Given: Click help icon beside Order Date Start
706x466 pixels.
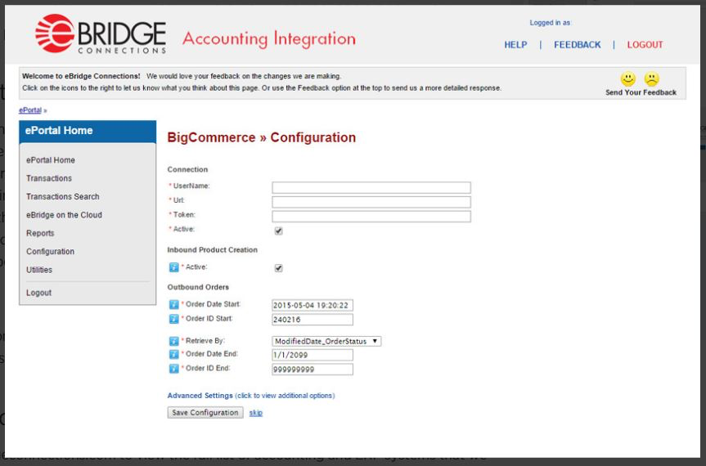Looking at the screenshot, I should [x=173, y=305].
